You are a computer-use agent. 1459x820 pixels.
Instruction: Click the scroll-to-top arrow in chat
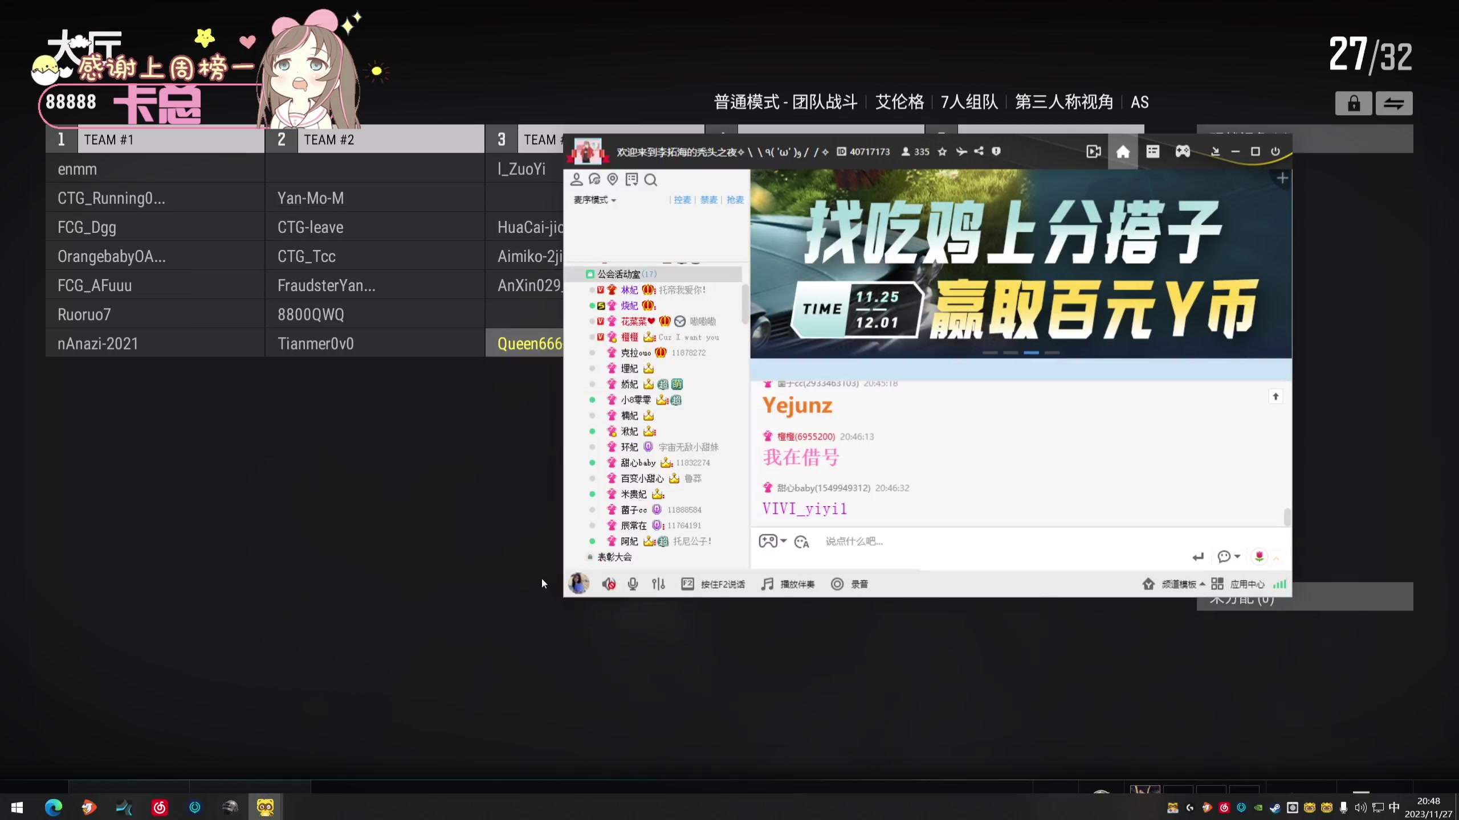pos(1275,396)
